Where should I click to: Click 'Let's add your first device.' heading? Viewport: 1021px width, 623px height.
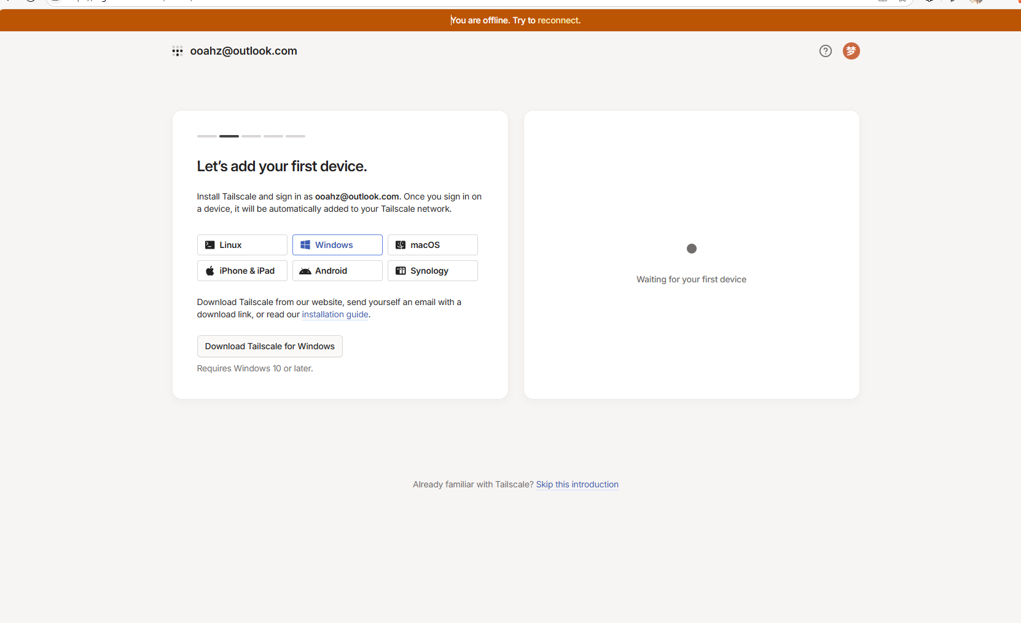pyautogui.click(x=282, y=166)
